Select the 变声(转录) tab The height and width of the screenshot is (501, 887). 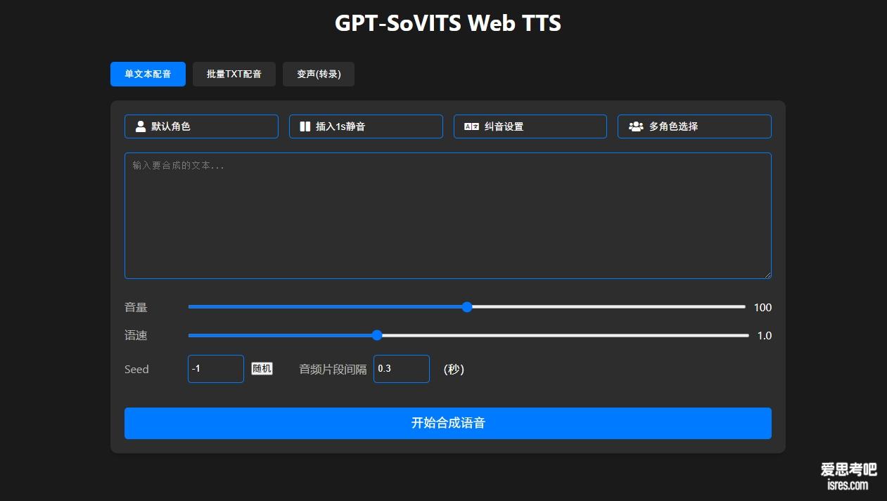click(x=319, y=74)
